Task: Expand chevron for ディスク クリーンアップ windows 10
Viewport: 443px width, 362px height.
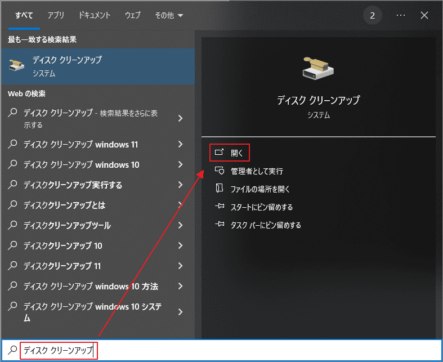Action: (x=181, y=164)
